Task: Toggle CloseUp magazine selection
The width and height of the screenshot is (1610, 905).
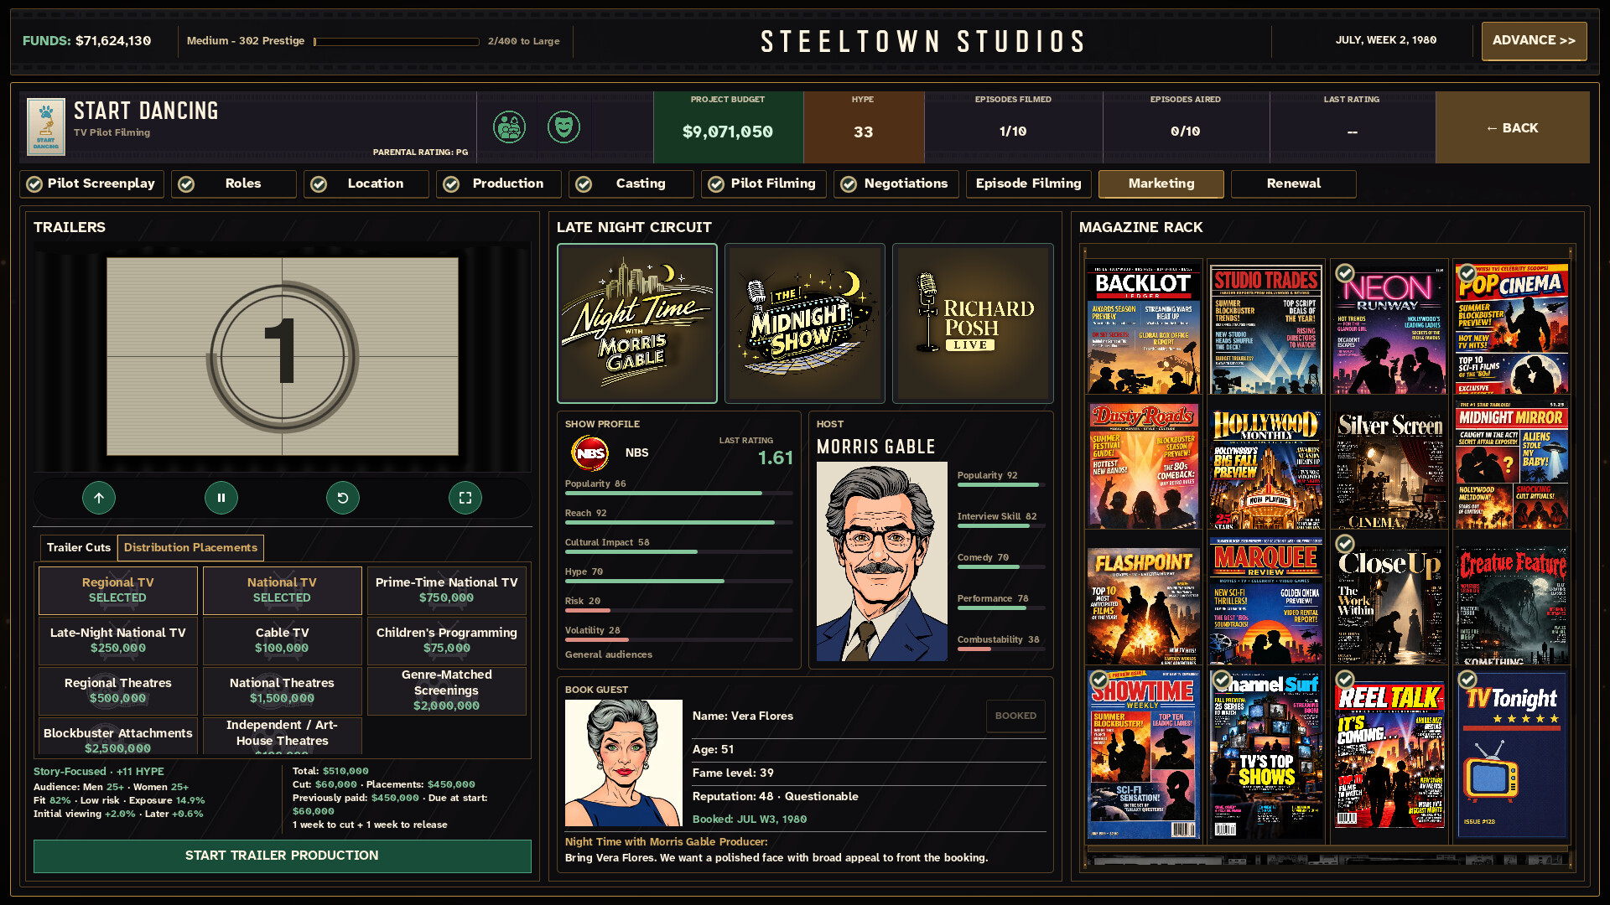Action: (1389, 602)
